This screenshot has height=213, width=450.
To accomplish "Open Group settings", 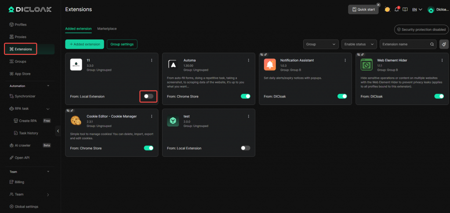I will click(x=122, y=44).
